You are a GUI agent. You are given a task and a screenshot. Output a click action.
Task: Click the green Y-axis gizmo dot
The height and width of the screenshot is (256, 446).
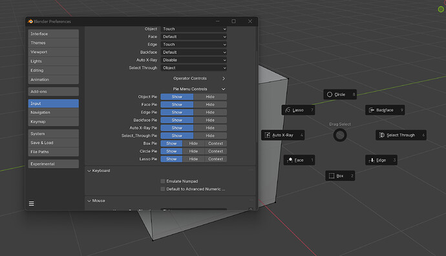[x=441, y=10]
